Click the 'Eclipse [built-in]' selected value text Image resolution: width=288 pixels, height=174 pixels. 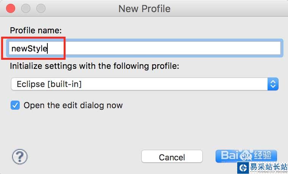coord(49,84)
